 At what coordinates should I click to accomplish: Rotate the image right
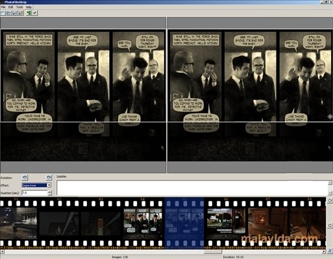pos(49,178)
